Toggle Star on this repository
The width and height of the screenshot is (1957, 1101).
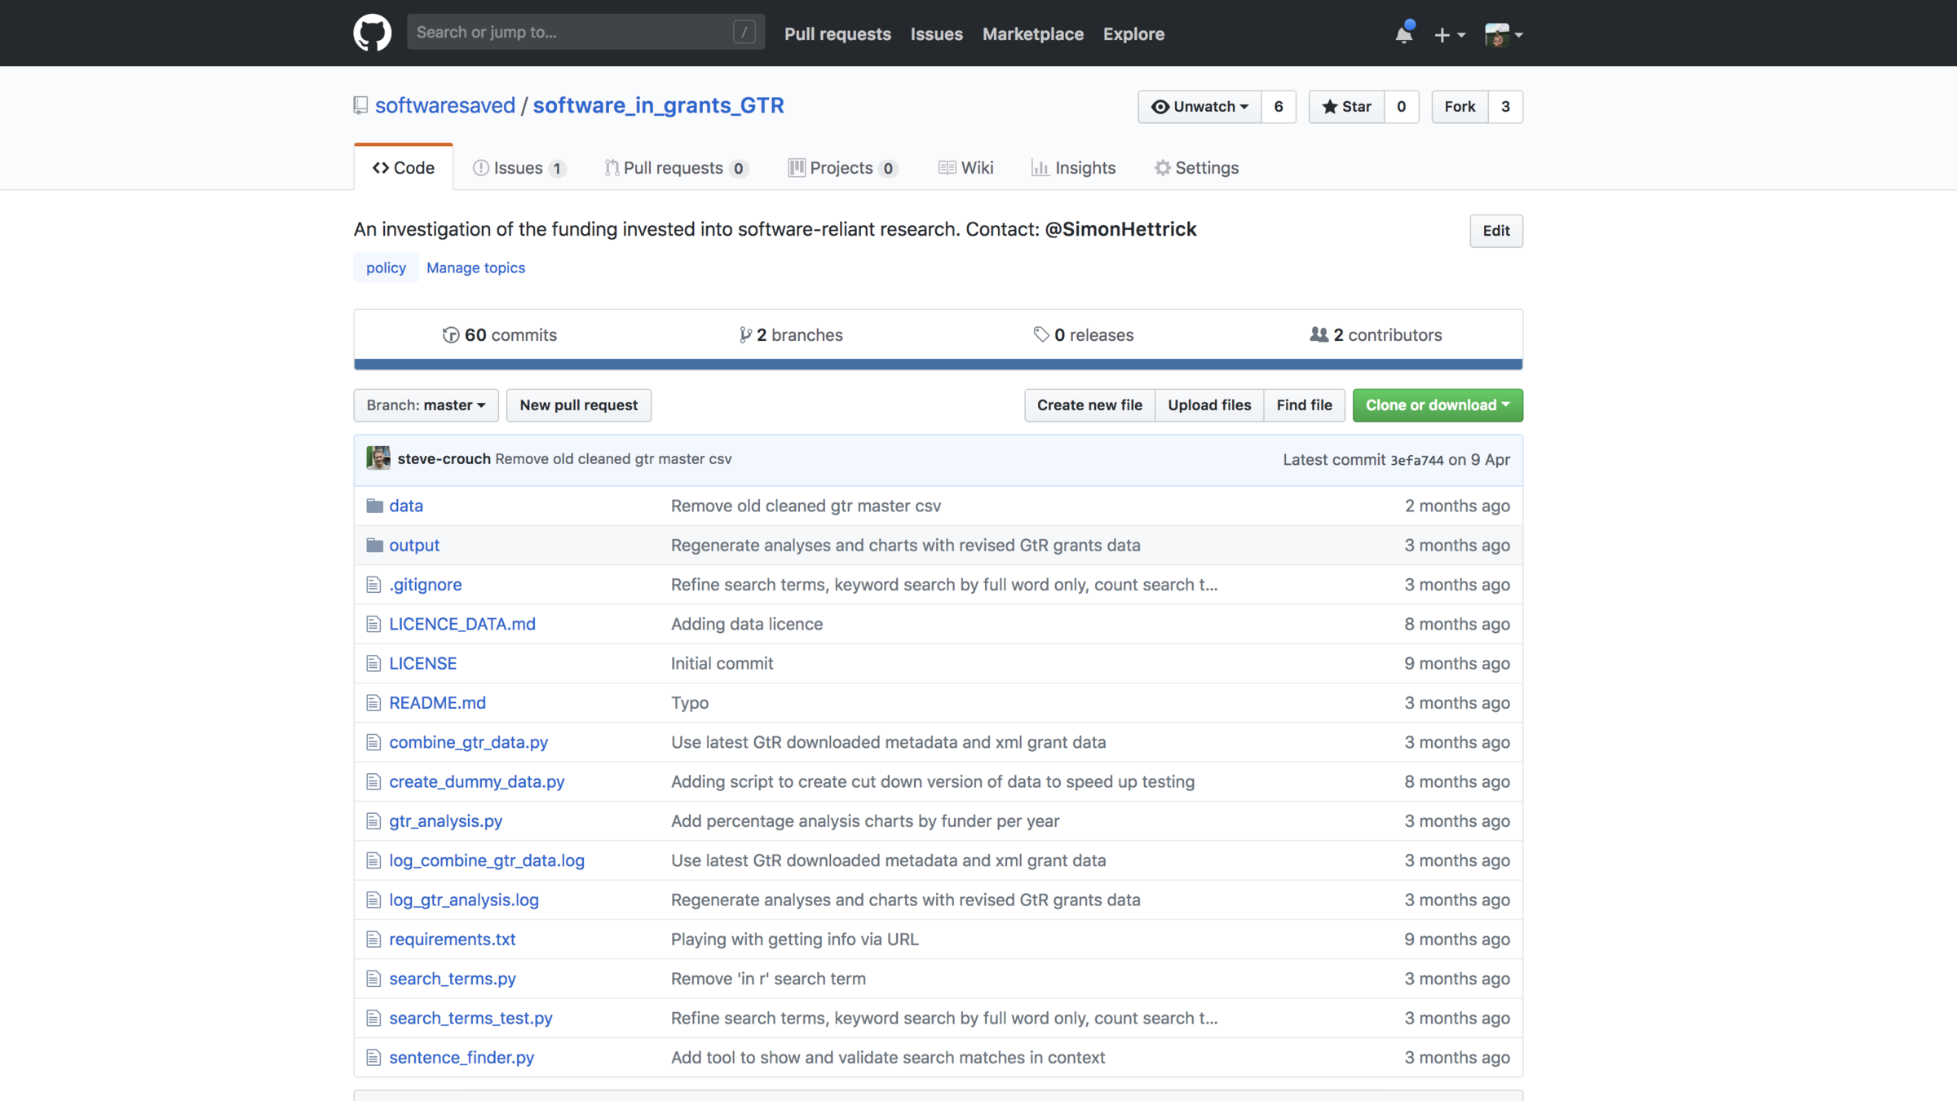[x=1346, y=107]
